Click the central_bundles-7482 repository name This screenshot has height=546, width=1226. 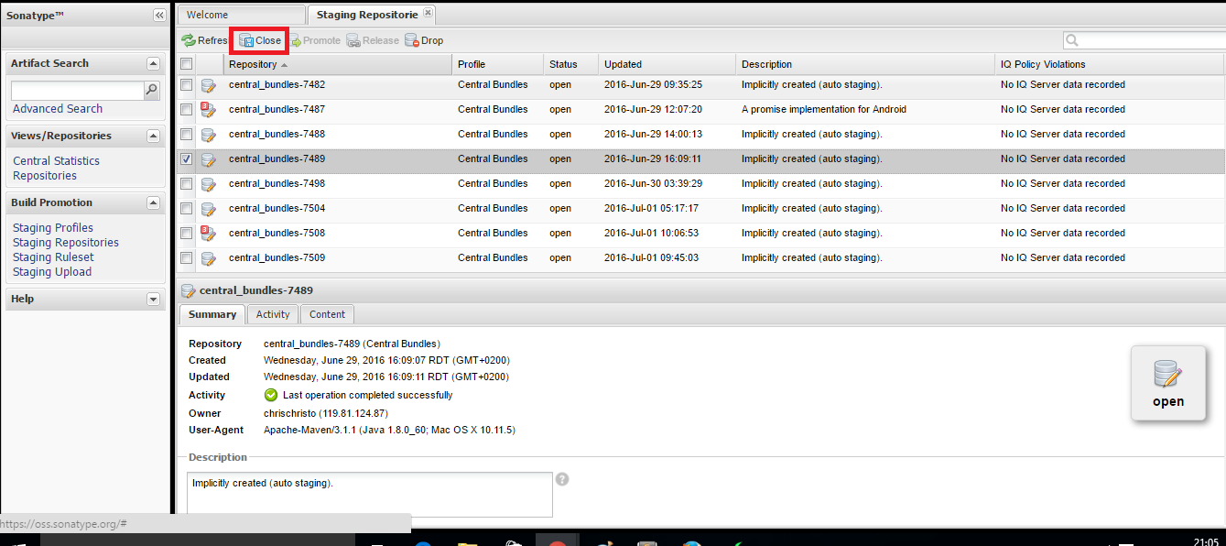[x=277, y=85]
